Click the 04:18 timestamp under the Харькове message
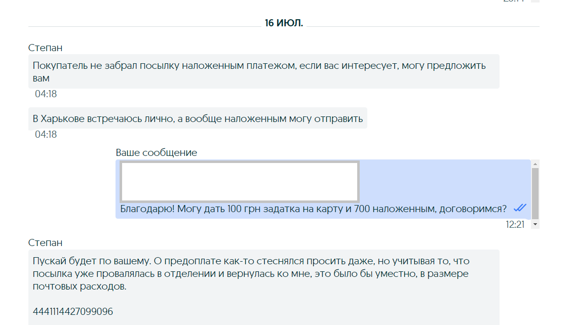Image resolution: width=572 pixels, height=325 pixels. [x=46, y=134]
